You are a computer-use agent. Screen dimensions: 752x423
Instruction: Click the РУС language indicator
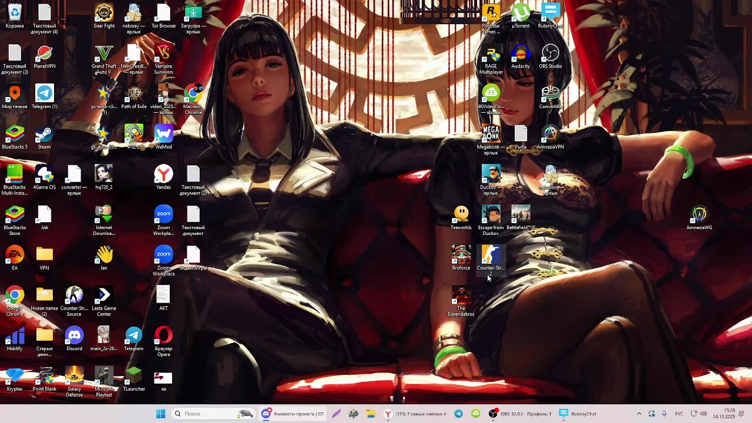[679, 414]
